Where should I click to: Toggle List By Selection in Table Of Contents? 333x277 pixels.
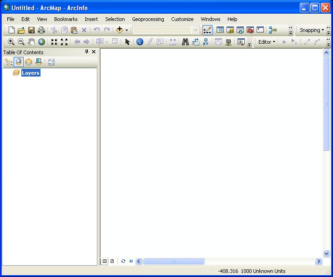(x=39, y=62)
